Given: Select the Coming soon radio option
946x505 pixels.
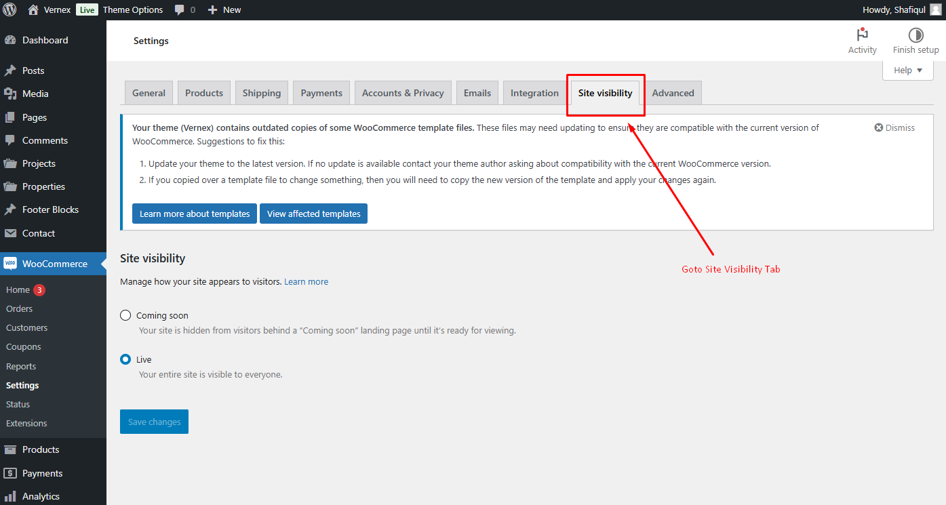Looking at the screenshot, I should [x=125, y=315].
